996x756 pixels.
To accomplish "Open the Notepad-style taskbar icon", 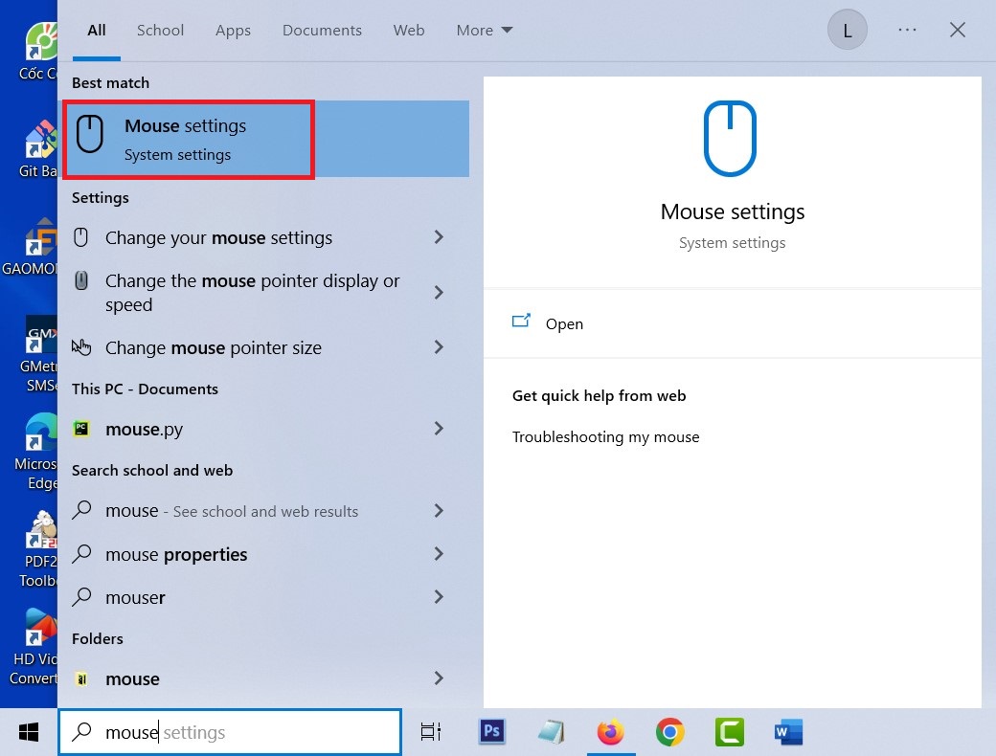I will pyautogui.click(x=551, y=732).
